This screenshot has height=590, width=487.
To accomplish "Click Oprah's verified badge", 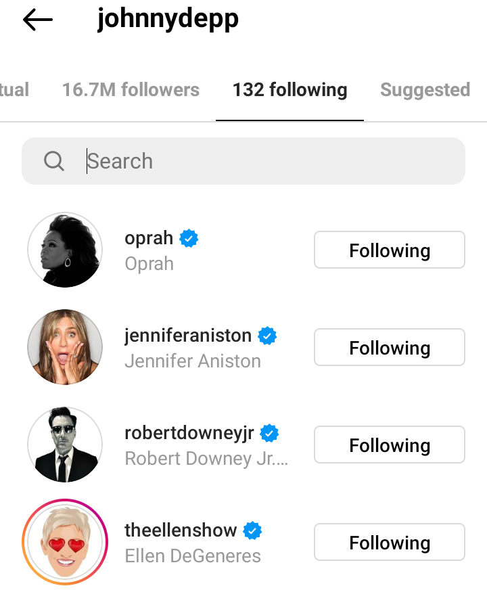I will [x=189, y=239].
